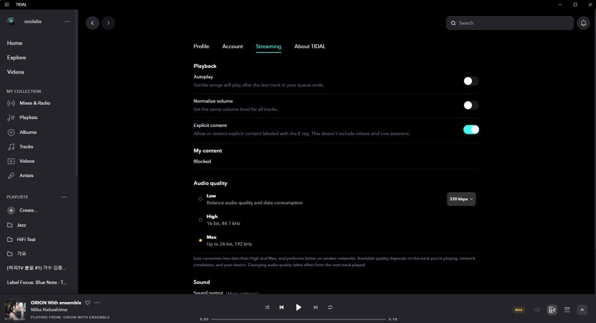Open the hamburger menu beside TIDAL title
596x323 pixels.
7,4
